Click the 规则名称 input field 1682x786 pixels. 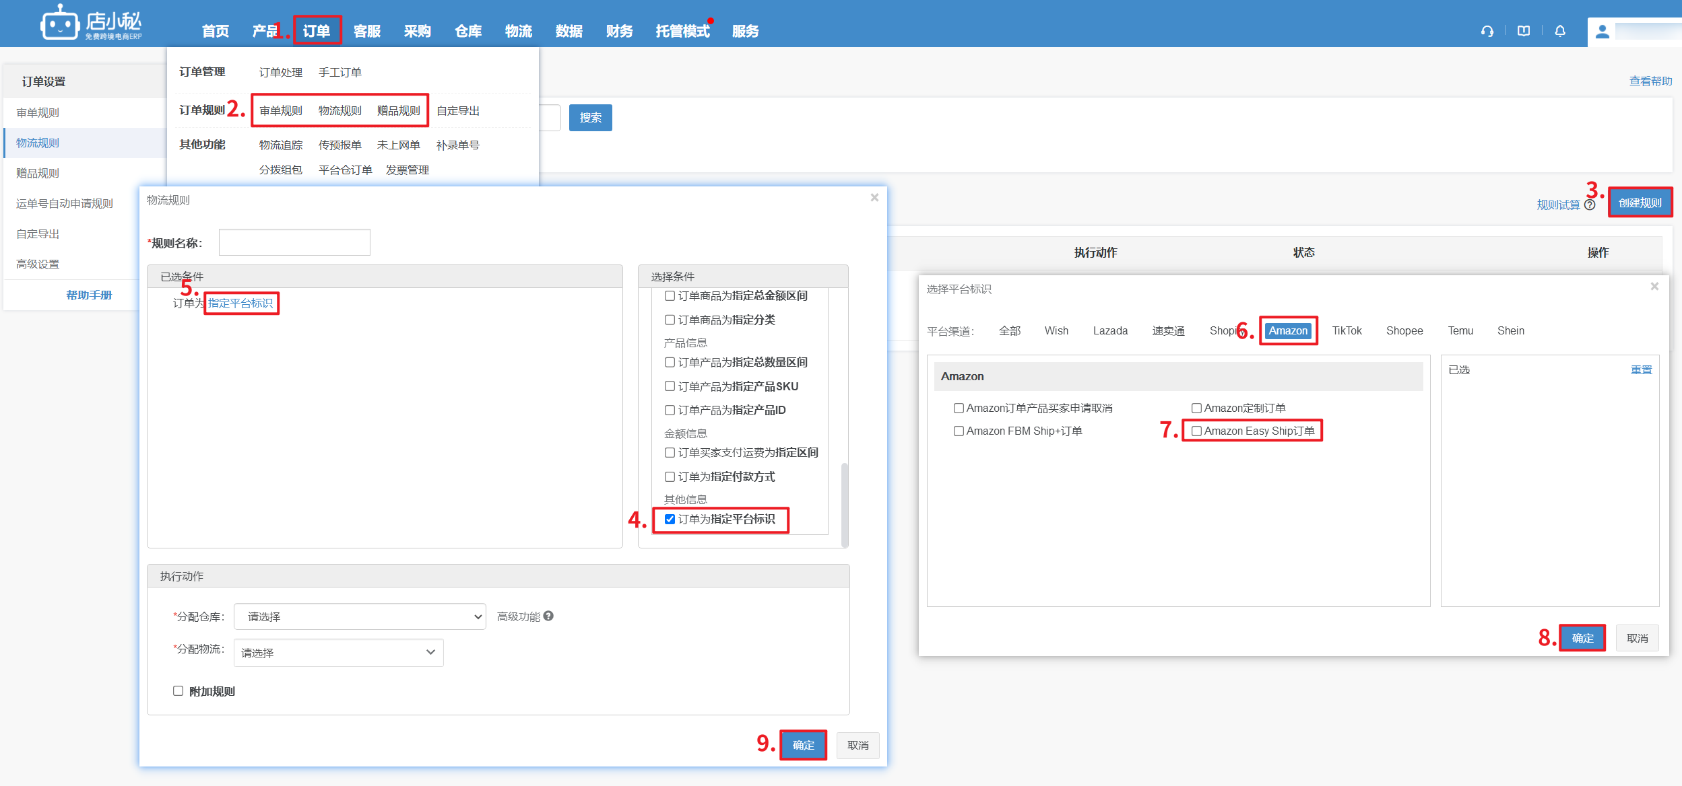[294, 242]
